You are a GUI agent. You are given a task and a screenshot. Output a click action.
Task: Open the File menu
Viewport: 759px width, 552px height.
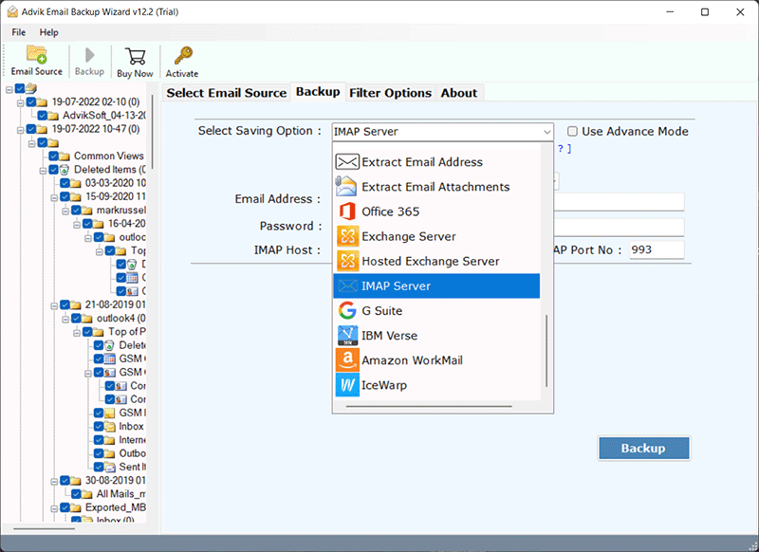click(19, 32)
